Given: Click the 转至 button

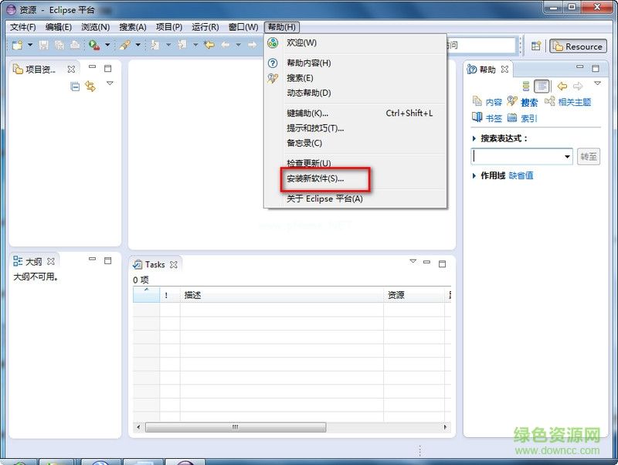Looking at the screenshot, I should [x=589, y=157].
